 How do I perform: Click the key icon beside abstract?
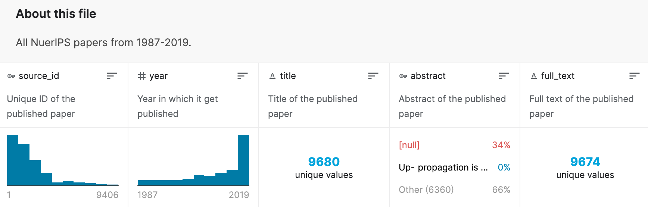pos(403,76)
